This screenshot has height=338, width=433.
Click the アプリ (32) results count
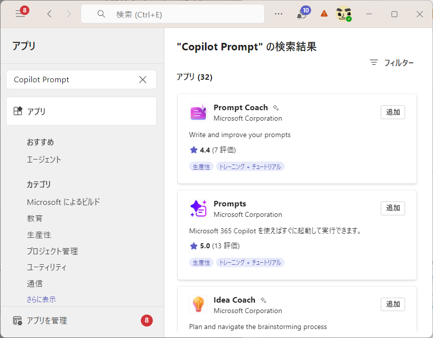click(195, 77)
